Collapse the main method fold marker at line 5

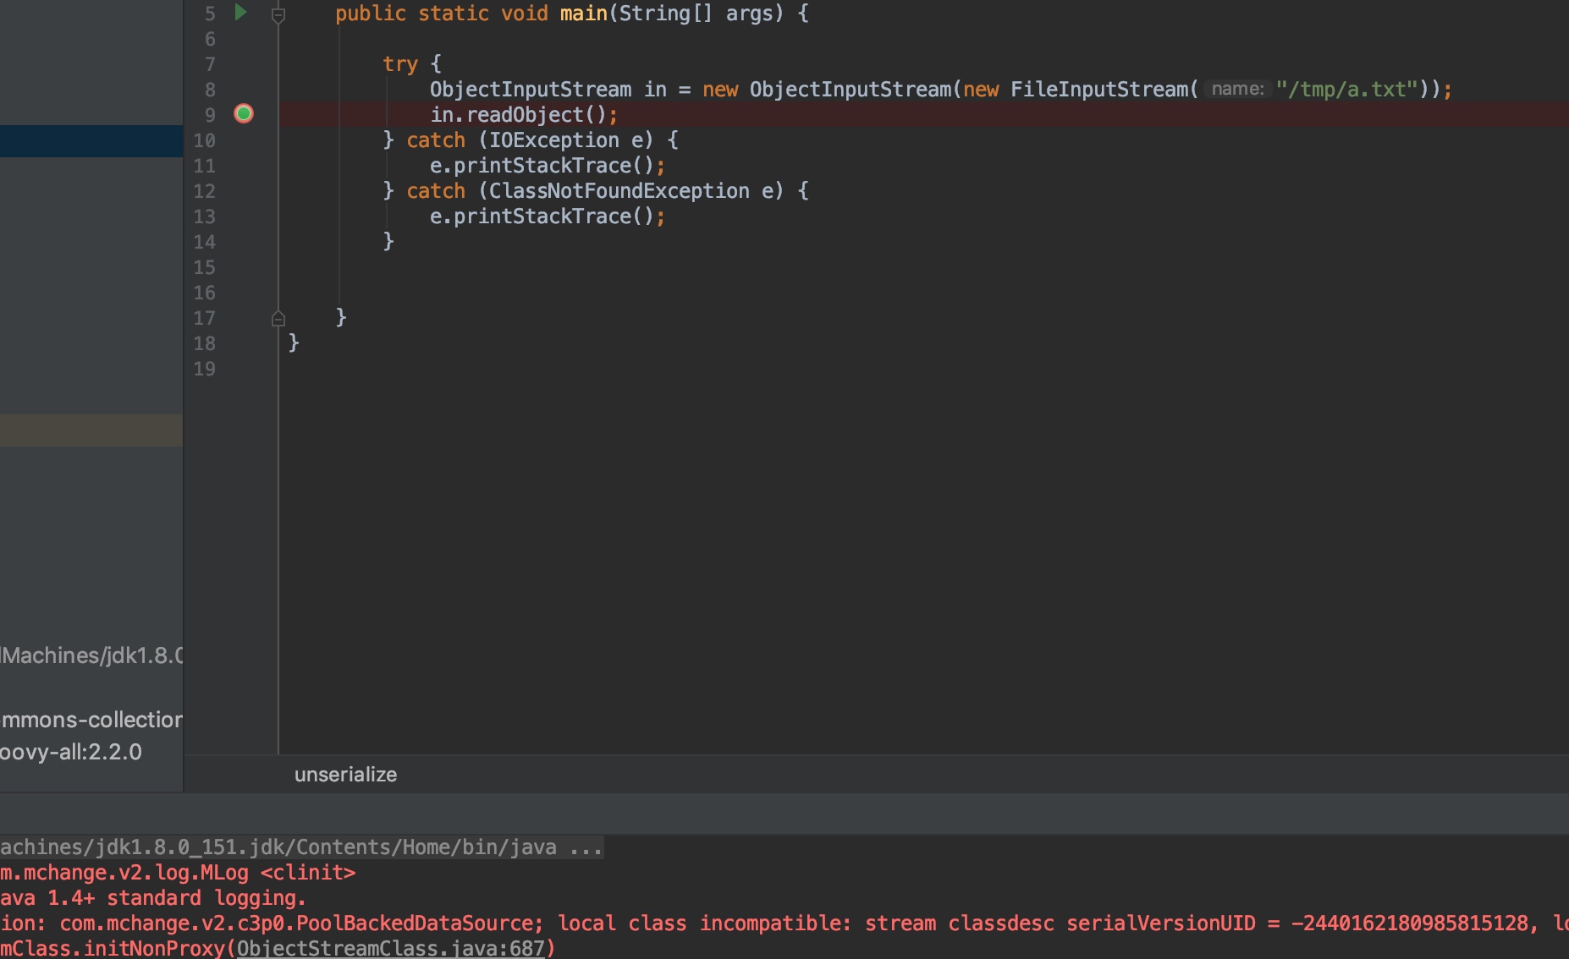(279, 14)
